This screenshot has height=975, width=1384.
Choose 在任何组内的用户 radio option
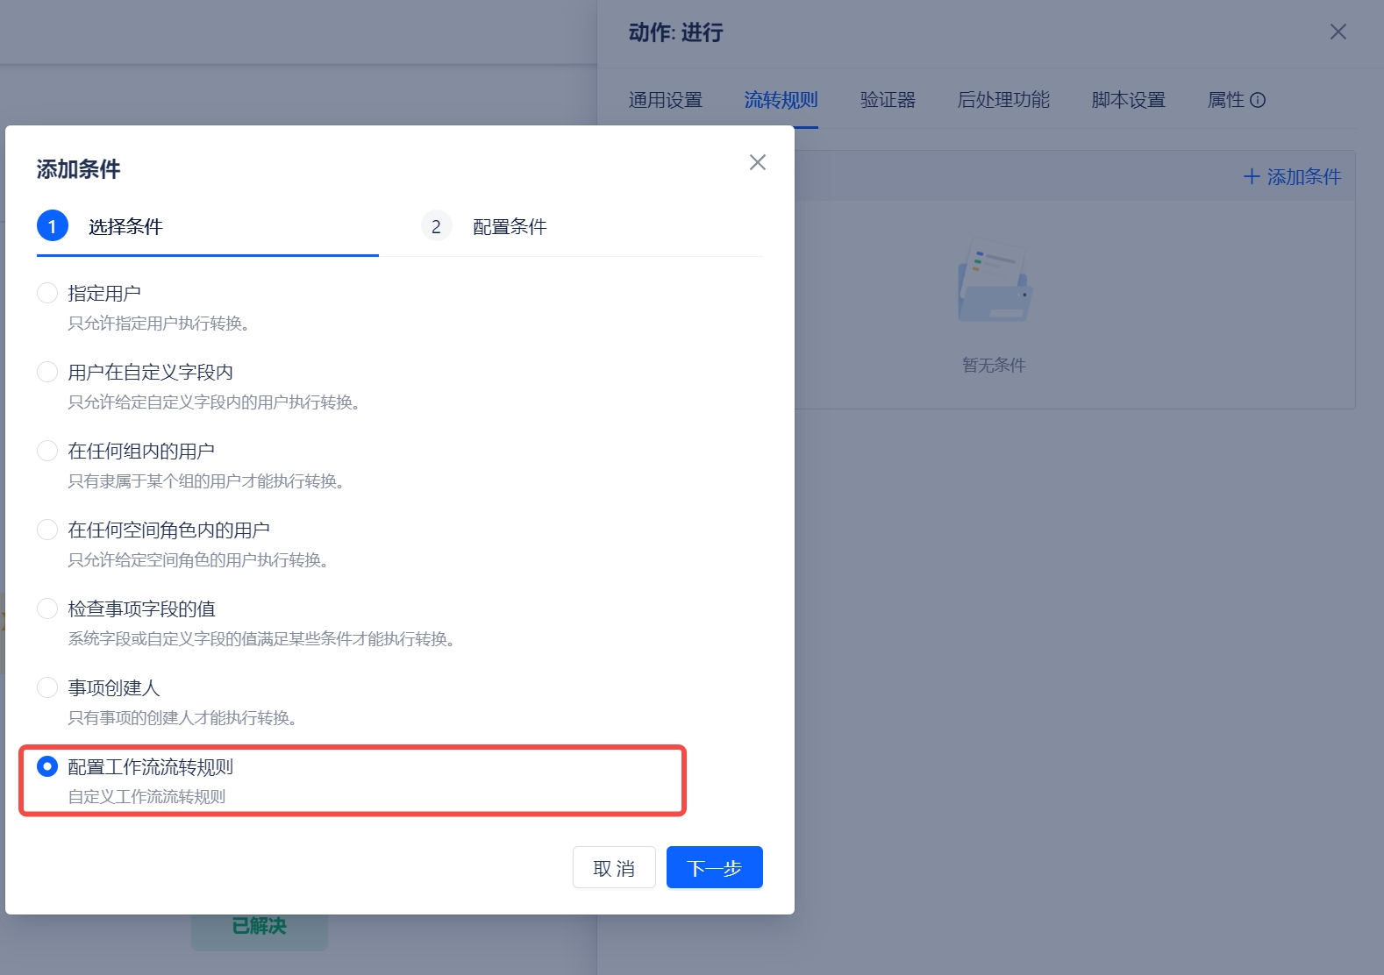click(x=47, y=451)
